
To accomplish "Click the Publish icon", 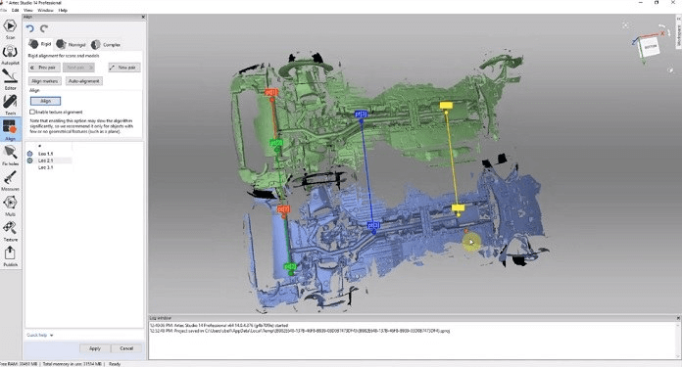I will 10,256.
